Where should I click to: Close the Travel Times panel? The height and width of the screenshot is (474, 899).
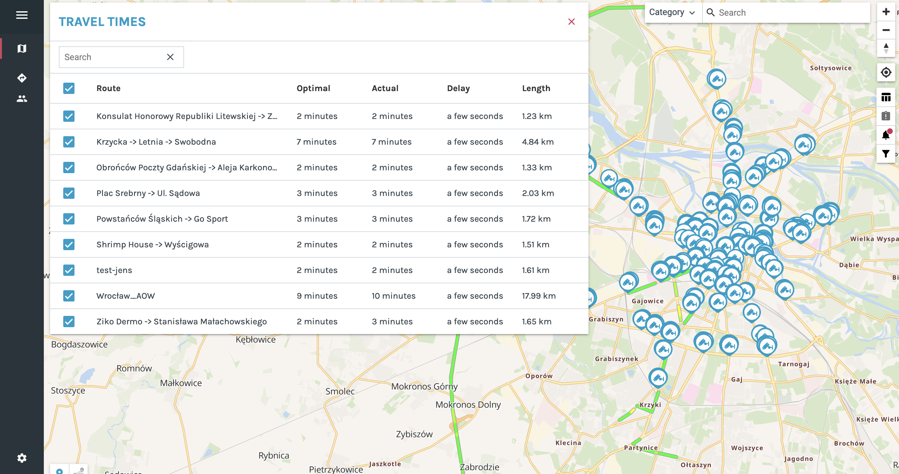571,22
